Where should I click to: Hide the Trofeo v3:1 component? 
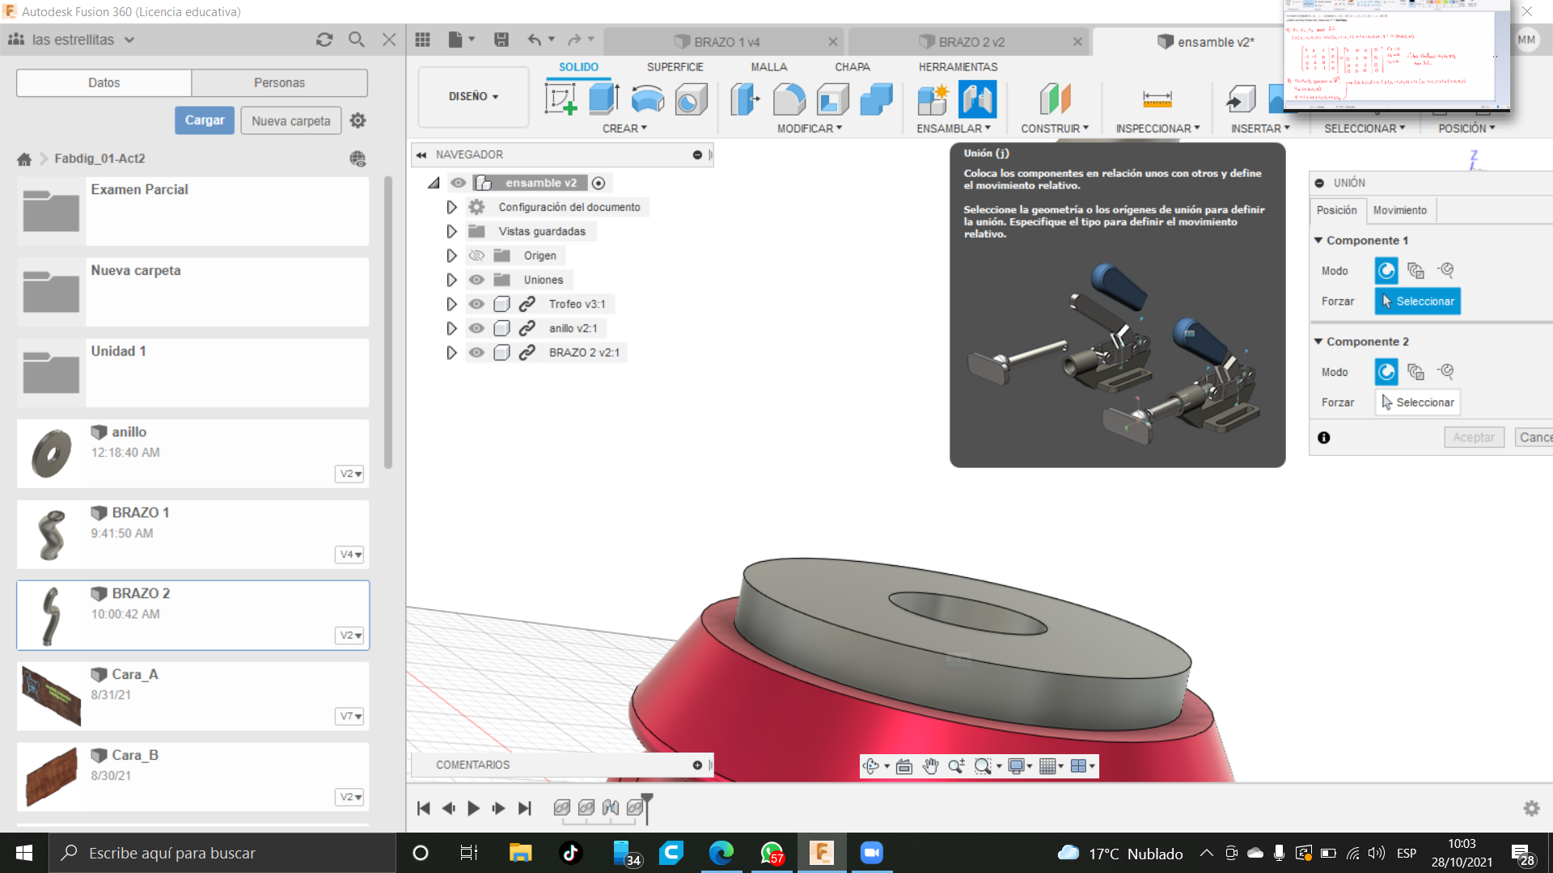pos(476,304)
